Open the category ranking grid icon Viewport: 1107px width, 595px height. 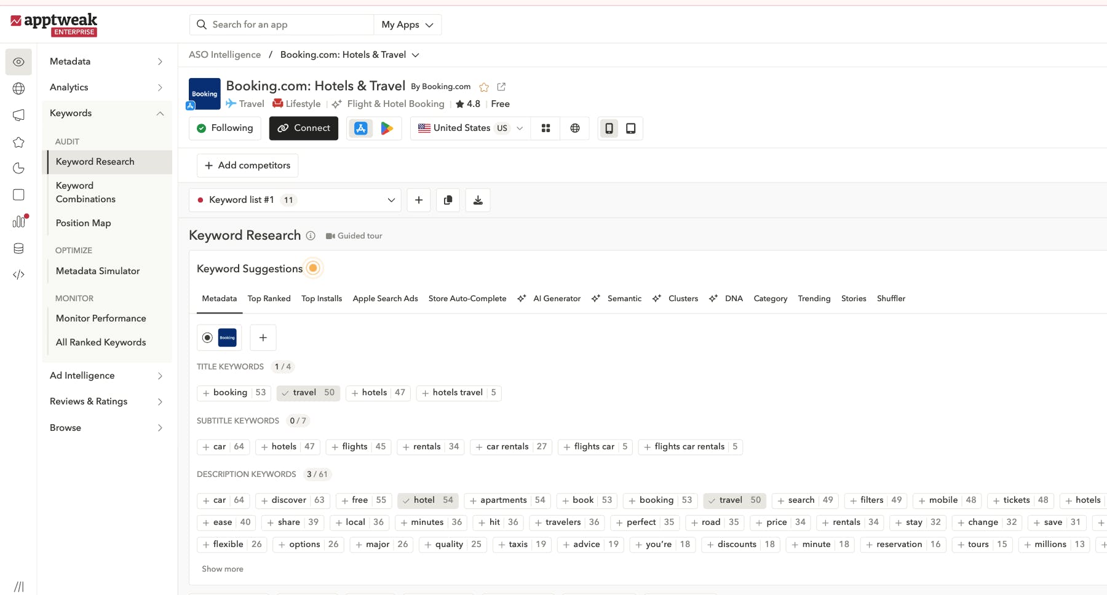pos(546,128)
